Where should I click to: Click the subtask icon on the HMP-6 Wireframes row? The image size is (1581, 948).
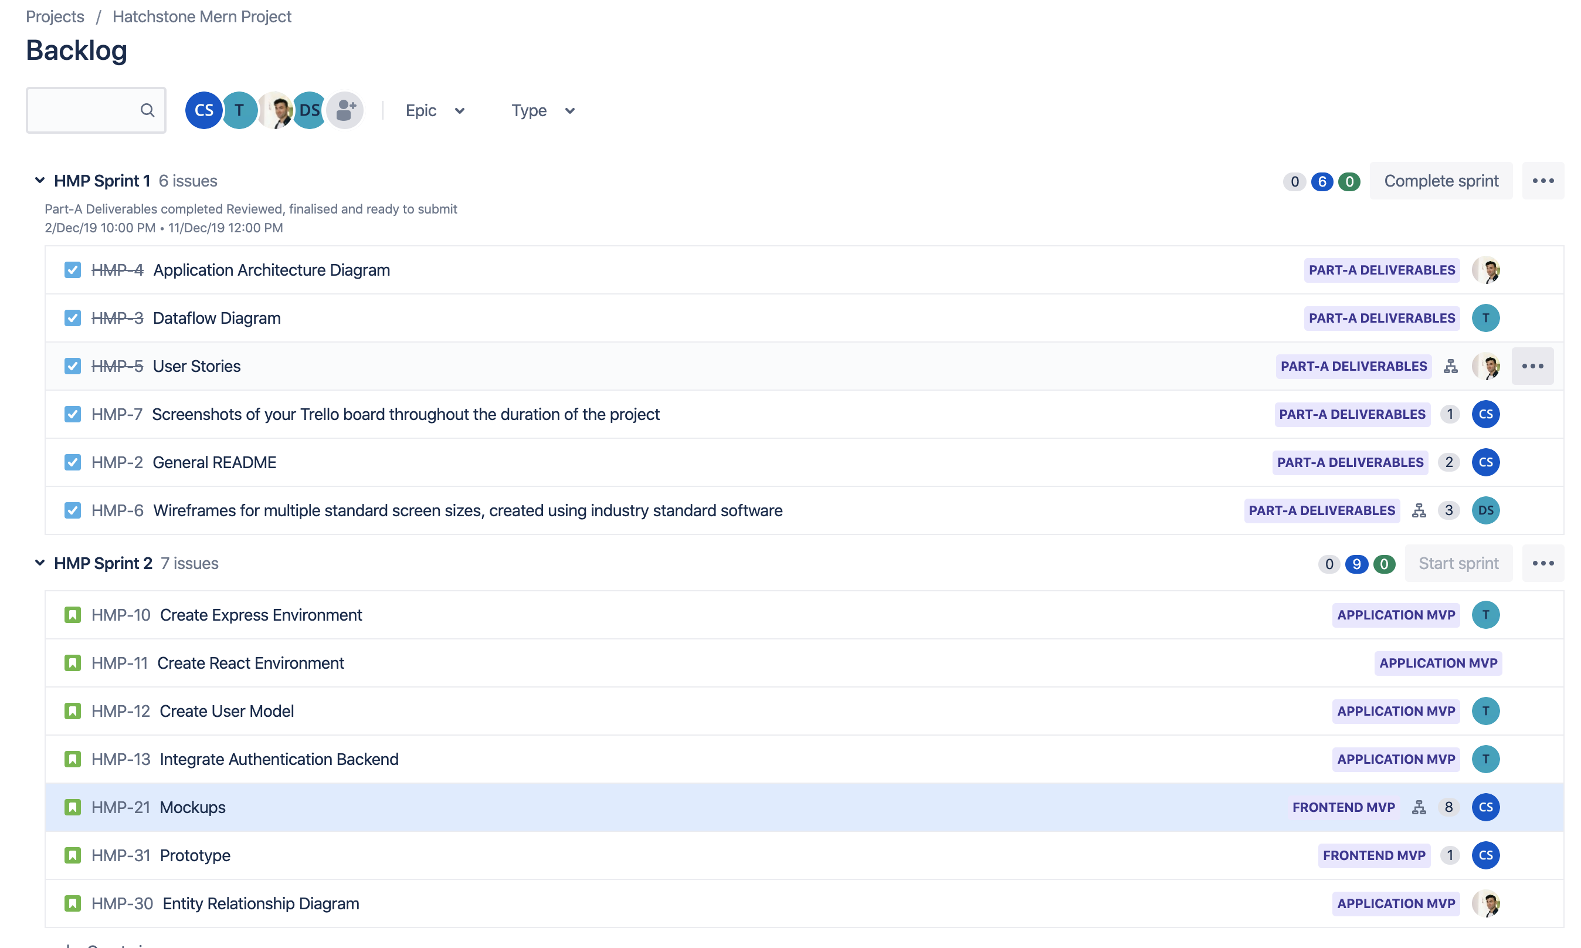click(1419, 510)
